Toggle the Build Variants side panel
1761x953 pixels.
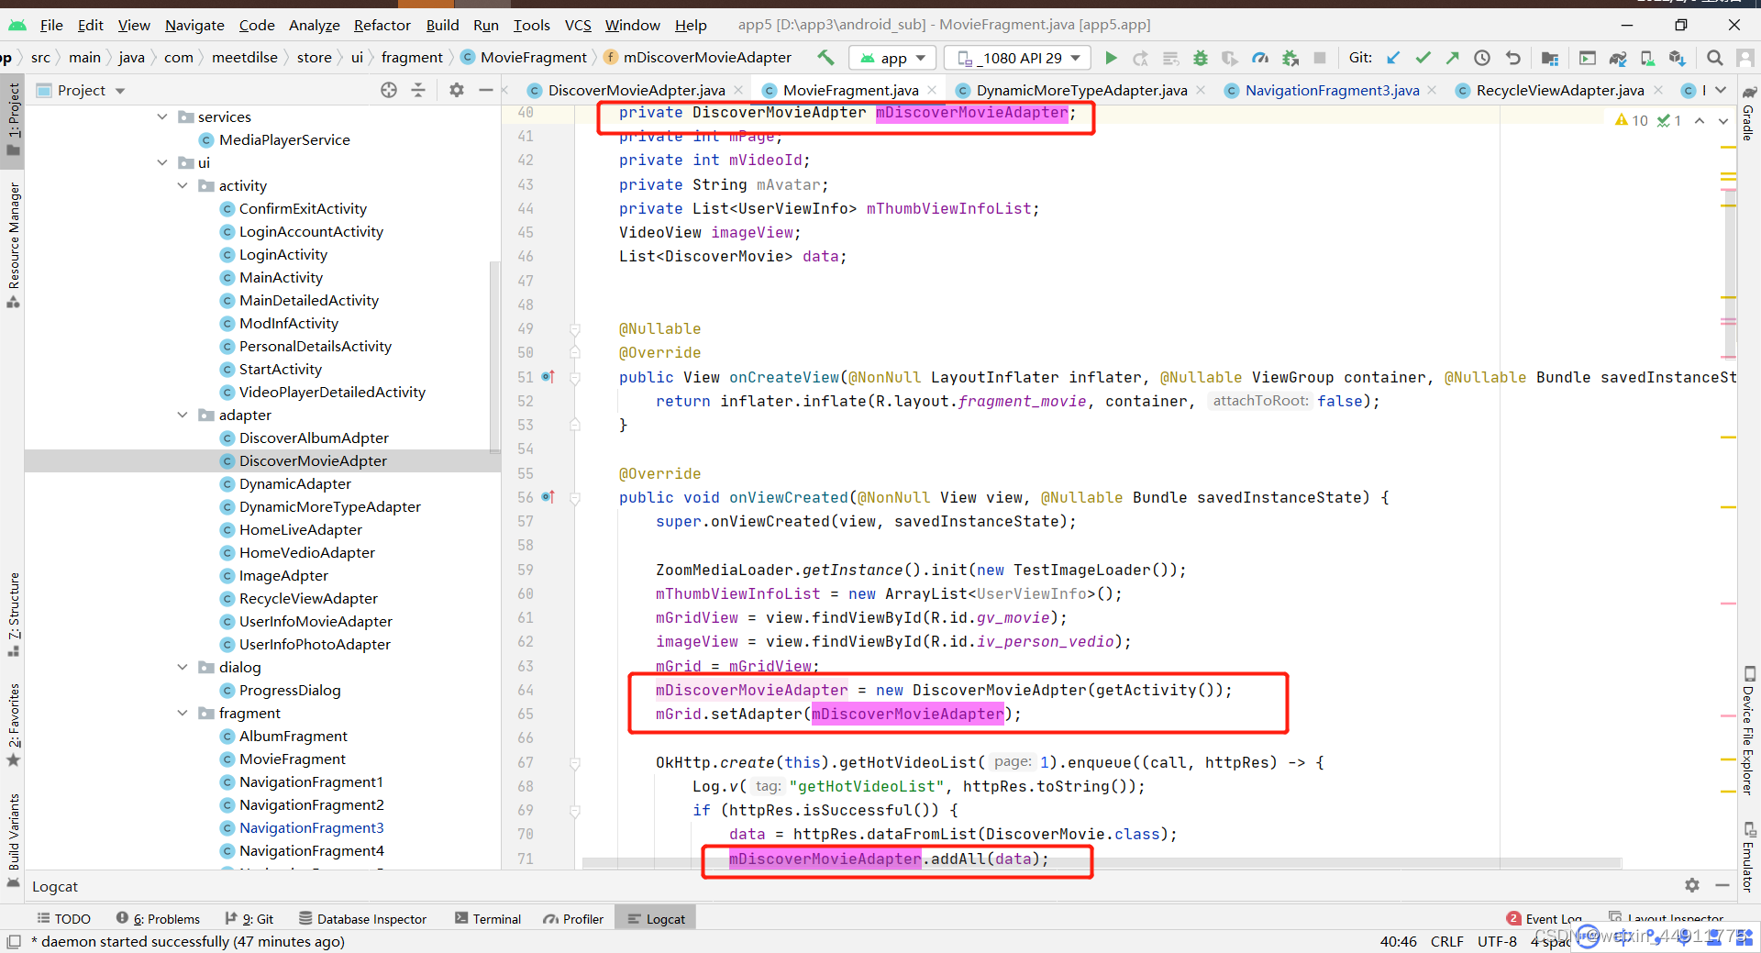point(13,841)
